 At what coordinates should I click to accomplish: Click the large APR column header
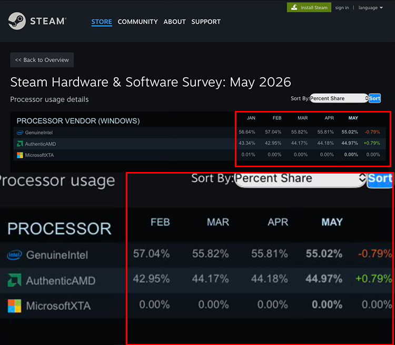(278, 222)
